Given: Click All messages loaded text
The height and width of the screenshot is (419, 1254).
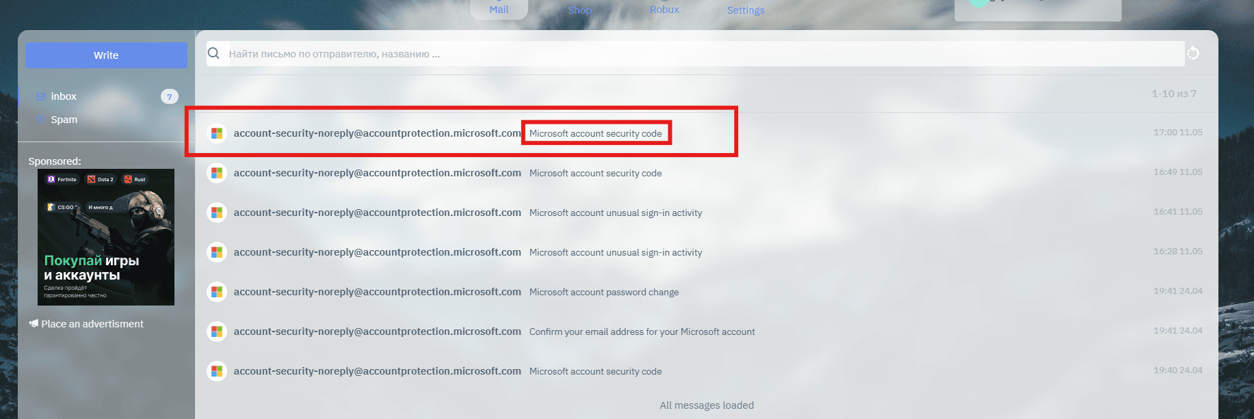Looking at the screenshot, I should 707,405.
